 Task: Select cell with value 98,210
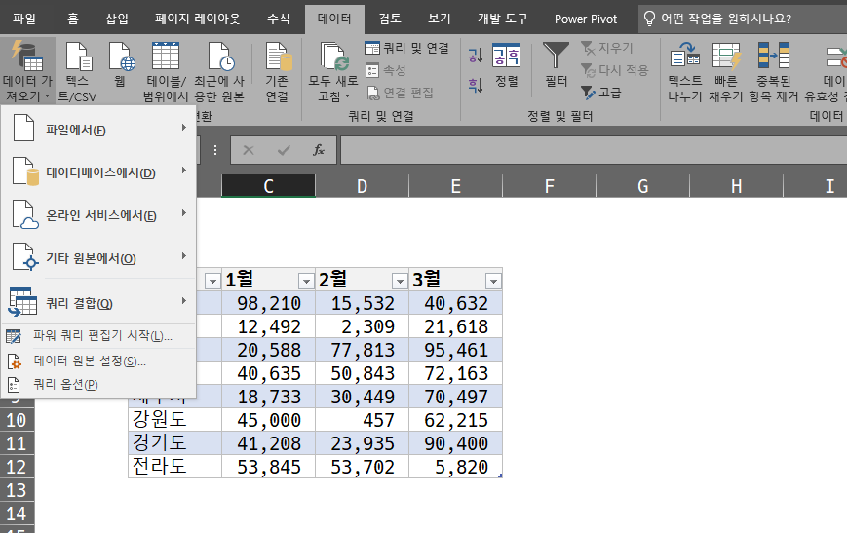pos(268,303)
